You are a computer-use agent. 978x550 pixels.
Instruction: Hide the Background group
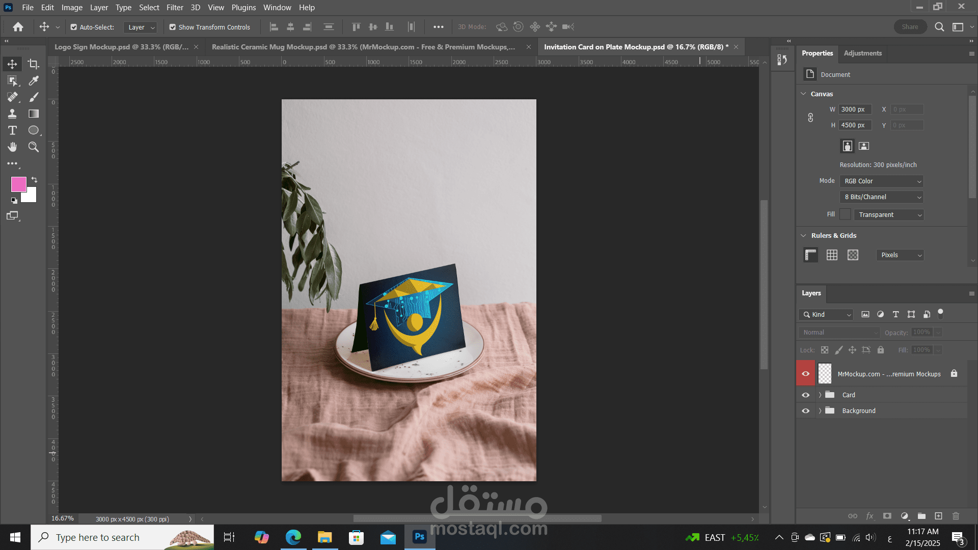[x=806, y=410]
